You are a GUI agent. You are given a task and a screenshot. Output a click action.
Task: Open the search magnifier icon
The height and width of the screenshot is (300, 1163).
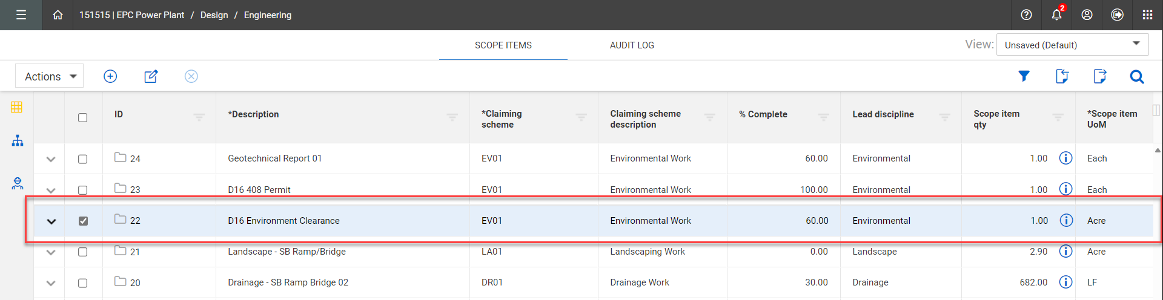click(1136, 77)
